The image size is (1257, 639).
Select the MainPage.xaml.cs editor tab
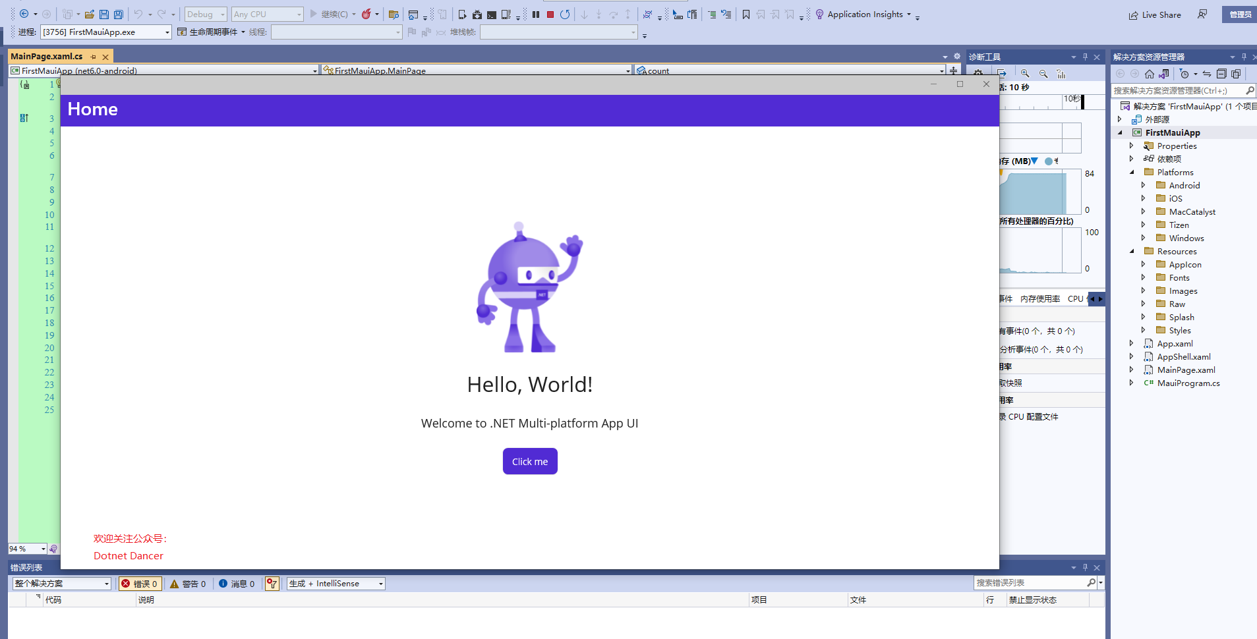(47, 57)
